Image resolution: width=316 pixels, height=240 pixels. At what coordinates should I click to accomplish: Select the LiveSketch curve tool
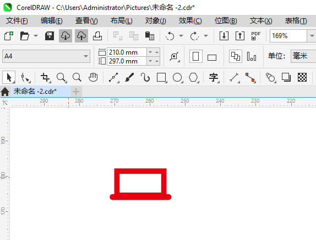[145, 77]
